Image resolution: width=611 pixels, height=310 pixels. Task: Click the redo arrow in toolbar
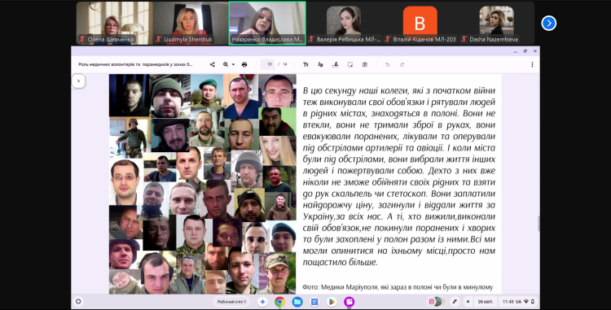tap(402, 64)
